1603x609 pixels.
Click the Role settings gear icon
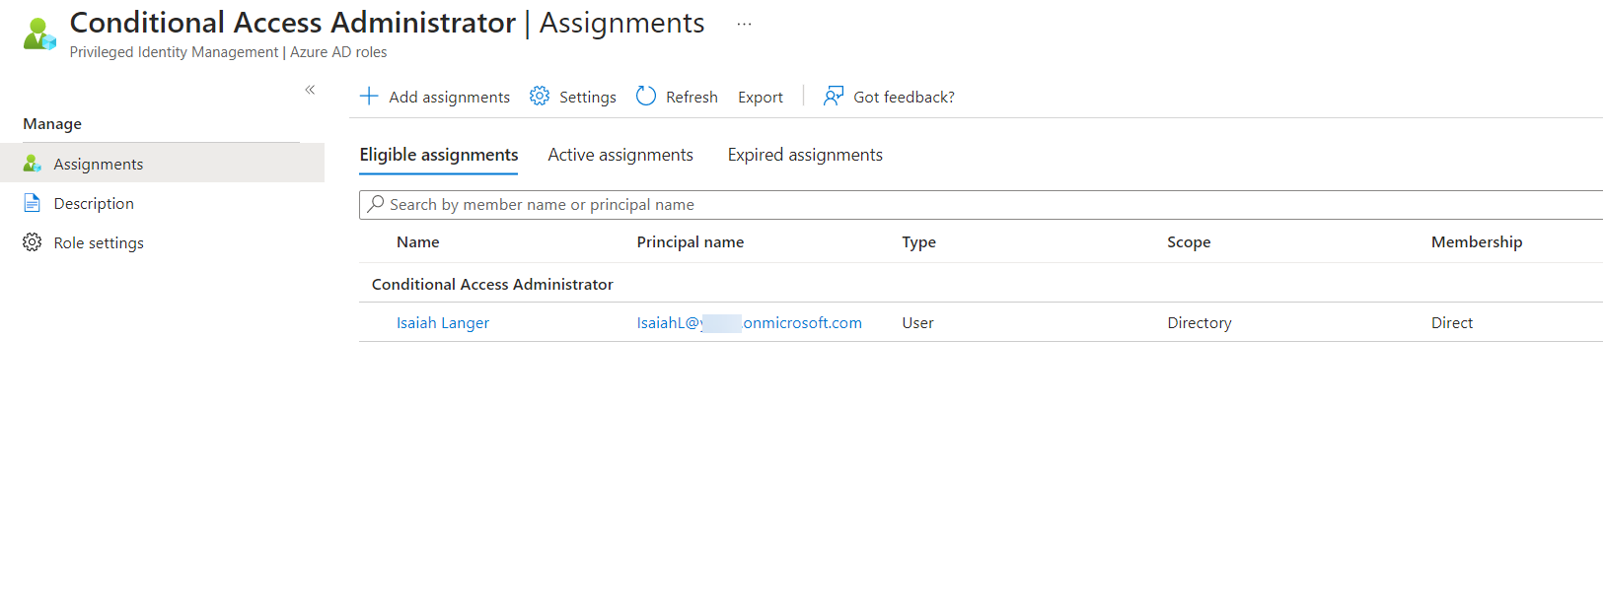(x=33, y=242)
